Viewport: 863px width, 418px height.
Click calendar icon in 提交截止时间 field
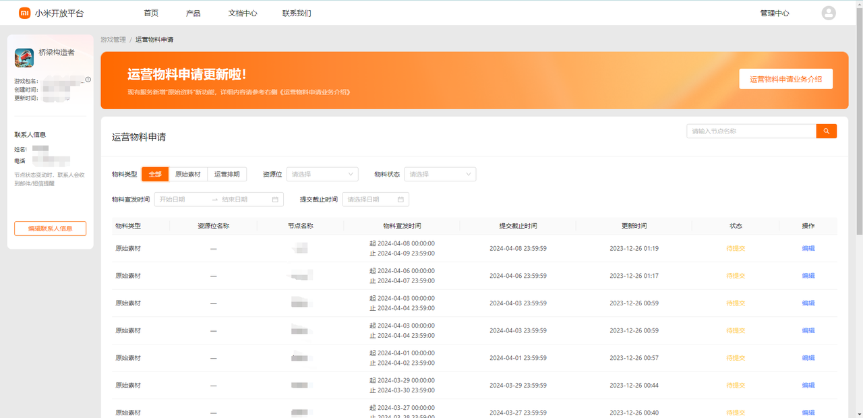click(x=400, y=200)
